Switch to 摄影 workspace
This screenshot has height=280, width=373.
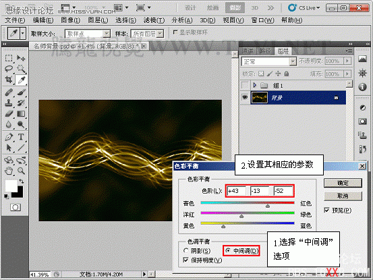click(235, 8)
